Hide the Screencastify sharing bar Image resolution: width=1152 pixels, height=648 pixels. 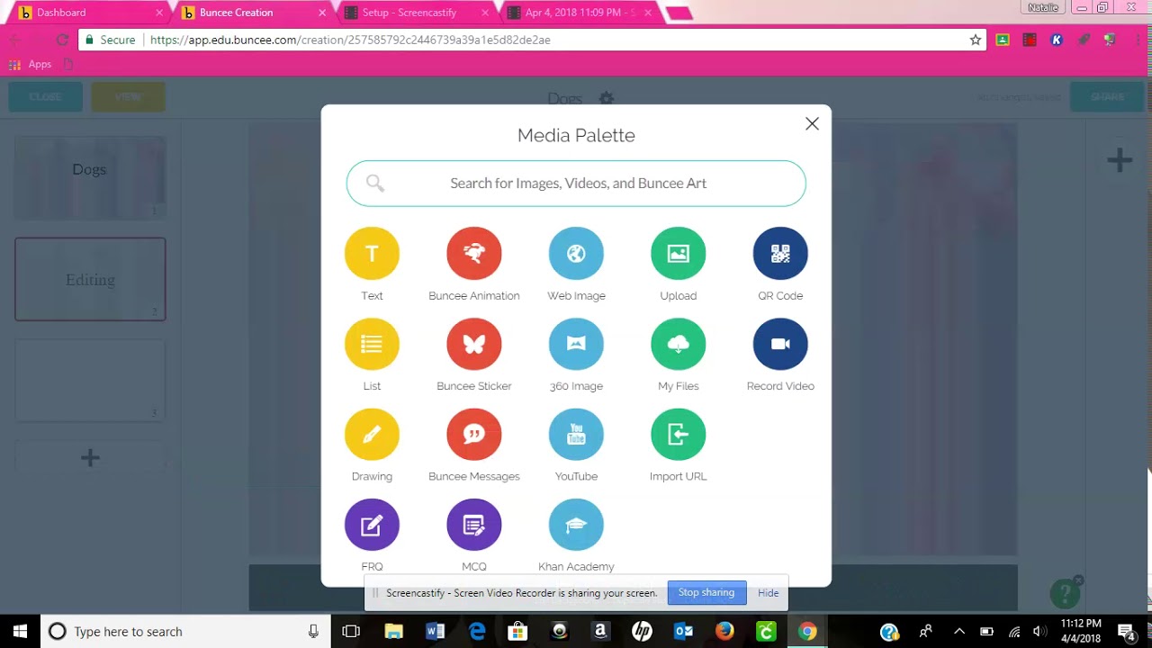[x=768, y=593]
